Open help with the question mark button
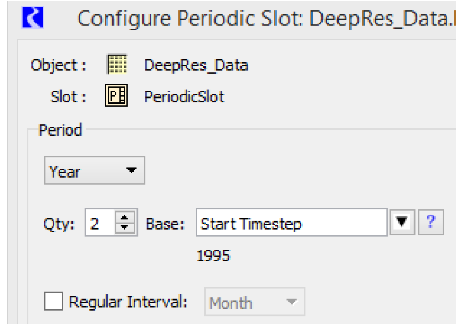Screen dimensions: 476x331 pyautogui.click(x=431, y=223)
